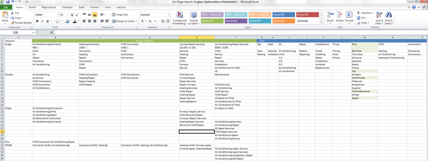This screenshot has width=428, height=161.
Task: Open Excel Help question mark icon
Action: [414, 8]
